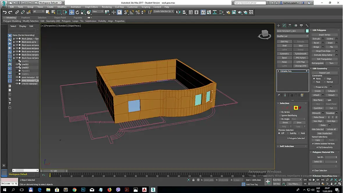Open the Modifier List dropdown
Image resolution: width=343 pixels, height=193 pixels.
292,36
